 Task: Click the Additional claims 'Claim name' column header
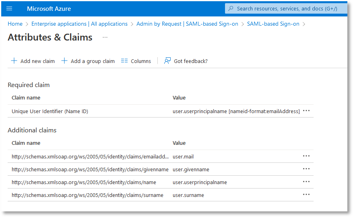tap(26, 143)
